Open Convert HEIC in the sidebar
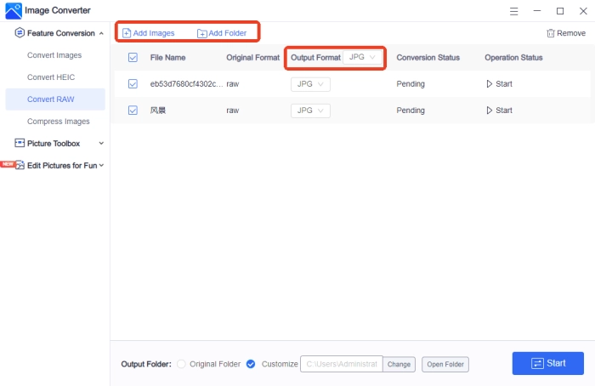 (53, 77)
